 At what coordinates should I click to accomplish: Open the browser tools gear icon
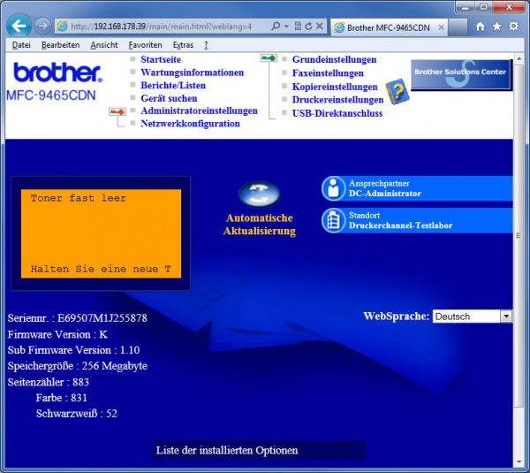513,27
